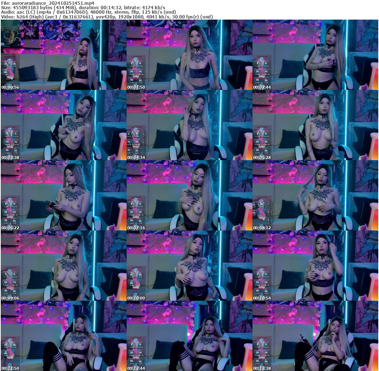Click the 00:08:12 preview image
This screenshot has height=371, width=379.
(315, 196)
